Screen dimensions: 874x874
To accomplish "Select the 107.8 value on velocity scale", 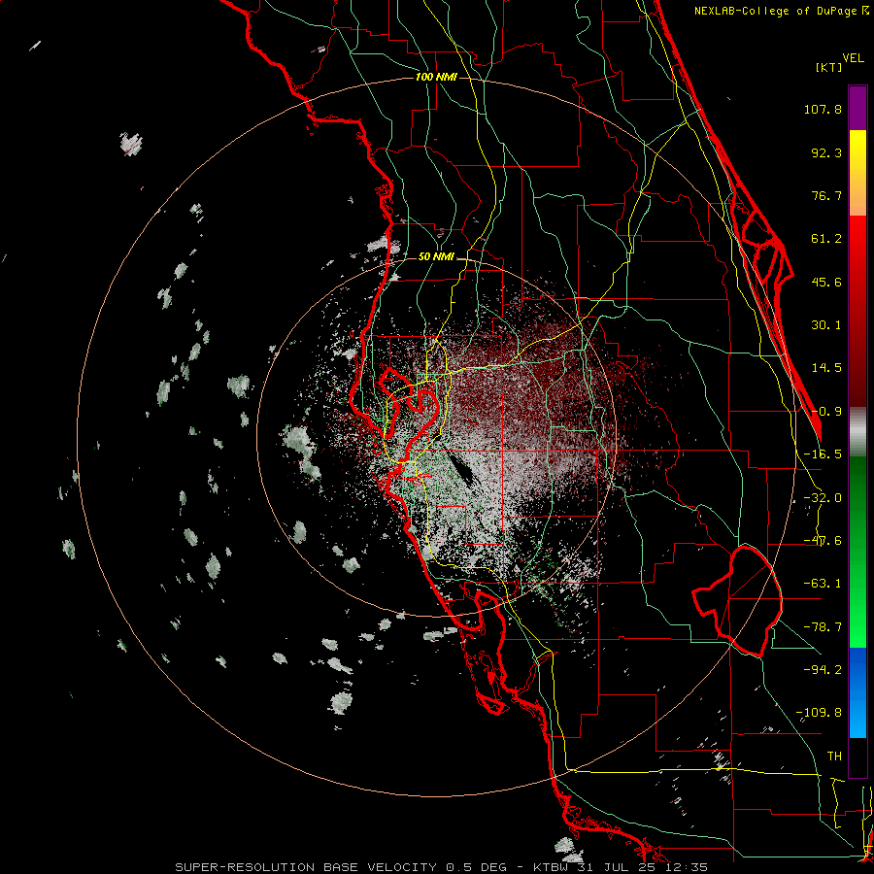I will point(823,109).
